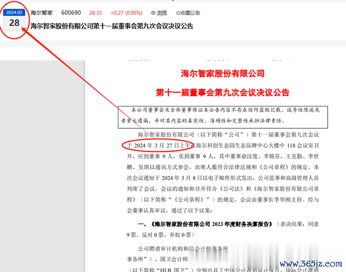
Task: Click the calendar date badge showing 28
Action: pyautogui.click(x=15, y=23)
